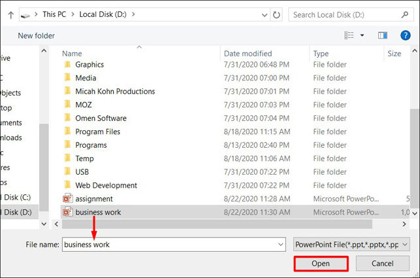Image resolution: width=420 pixels, height=278 pixels.
Task: Click the view layout icon
Action: click(x=349, y=35)
